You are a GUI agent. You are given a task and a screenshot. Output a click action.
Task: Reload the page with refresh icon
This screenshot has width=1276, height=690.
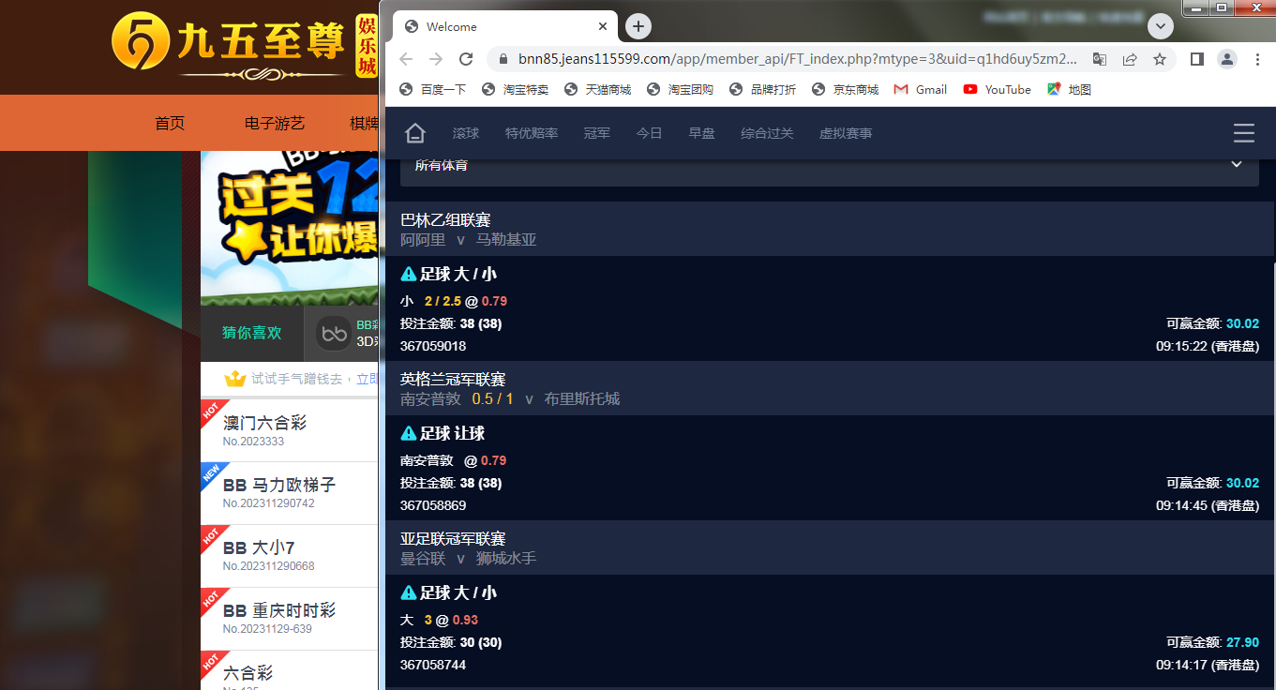(x=466, y=59)
